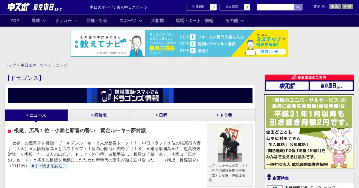Follow the 中日スポーツ breadcrumb link

pyautogui.click(x=32, y=65)
